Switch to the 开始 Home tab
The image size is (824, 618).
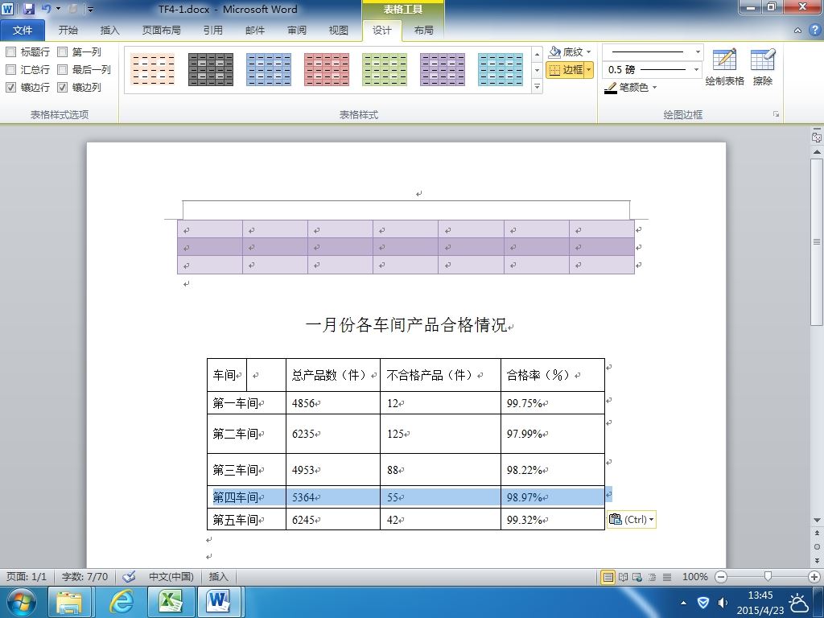click(68, 30)
